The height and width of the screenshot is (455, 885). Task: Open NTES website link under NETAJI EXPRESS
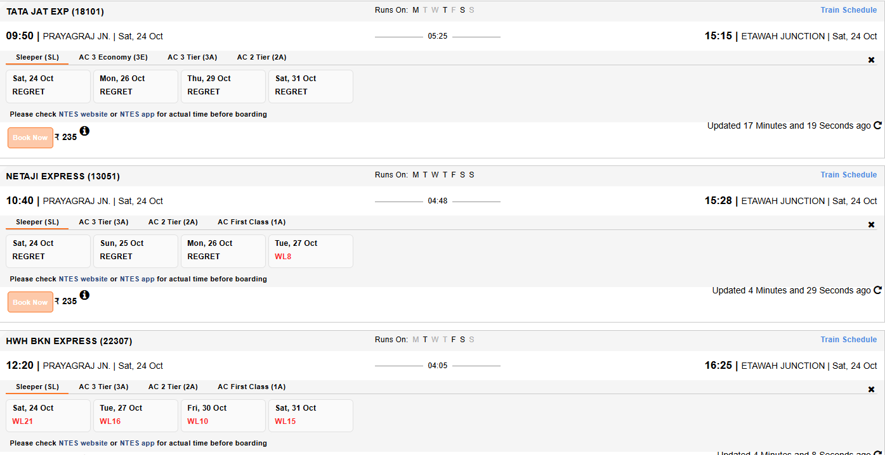pyautogui.click(x=83, y=279)
